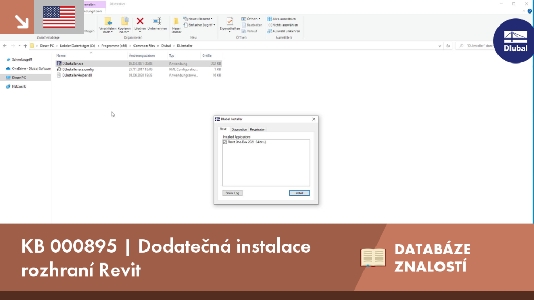Click the up-arrow navigation icon
Screen dimensions: 534x300
click(x=25, y=46)
